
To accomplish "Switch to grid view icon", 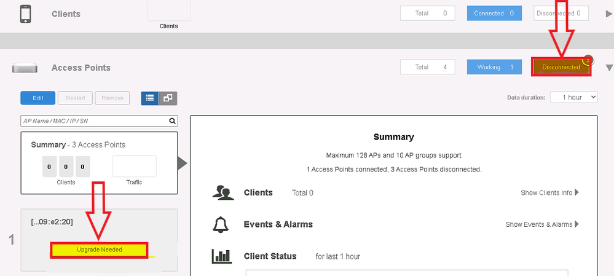I will (x=167, y=98).
